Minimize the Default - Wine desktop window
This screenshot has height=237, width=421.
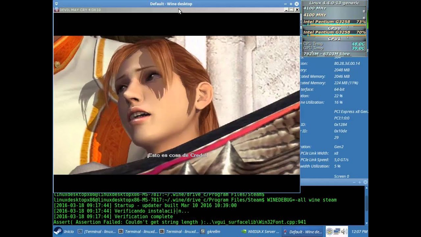(285, 4)
